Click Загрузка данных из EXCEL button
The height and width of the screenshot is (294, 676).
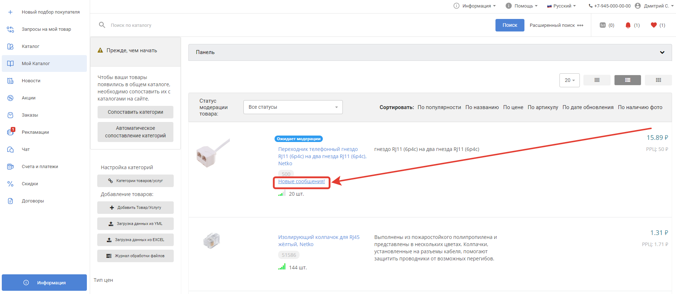coord(135,240)
